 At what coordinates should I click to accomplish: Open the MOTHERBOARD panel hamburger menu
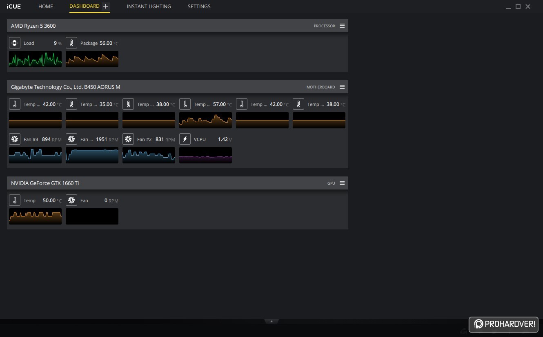pyautogui.click(x=342, y=87)
